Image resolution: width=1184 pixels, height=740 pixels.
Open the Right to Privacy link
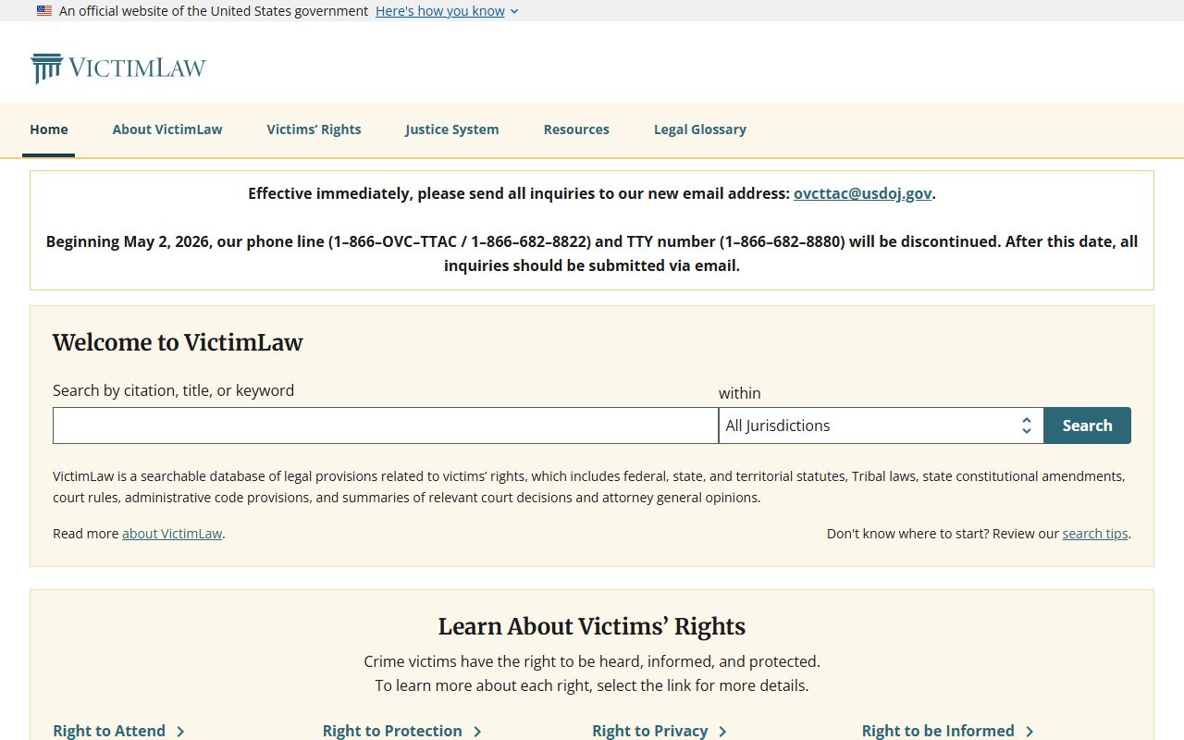click(650, 731)
